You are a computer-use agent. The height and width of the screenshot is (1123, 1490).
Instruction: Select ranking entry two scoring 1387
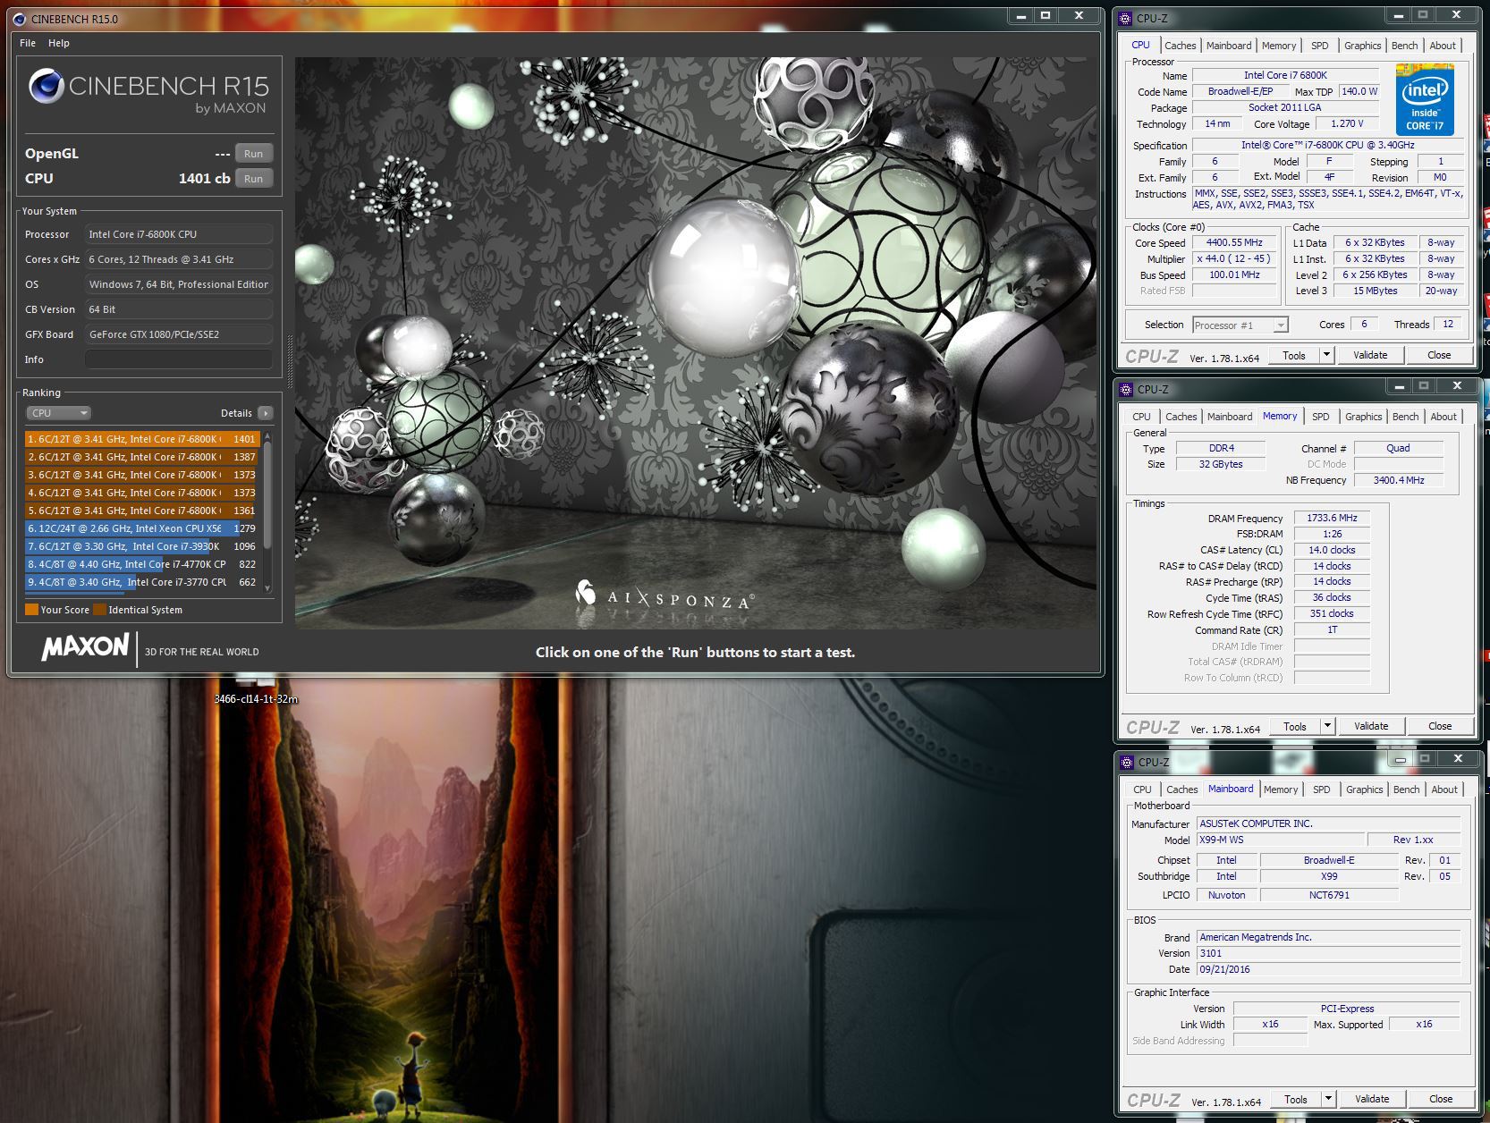click(143, 457)
